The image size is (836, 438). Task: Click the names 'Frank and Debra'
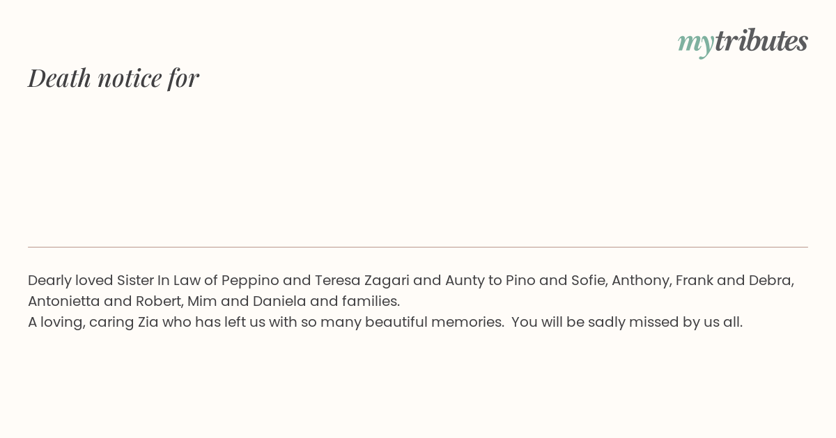coord(734,281)
